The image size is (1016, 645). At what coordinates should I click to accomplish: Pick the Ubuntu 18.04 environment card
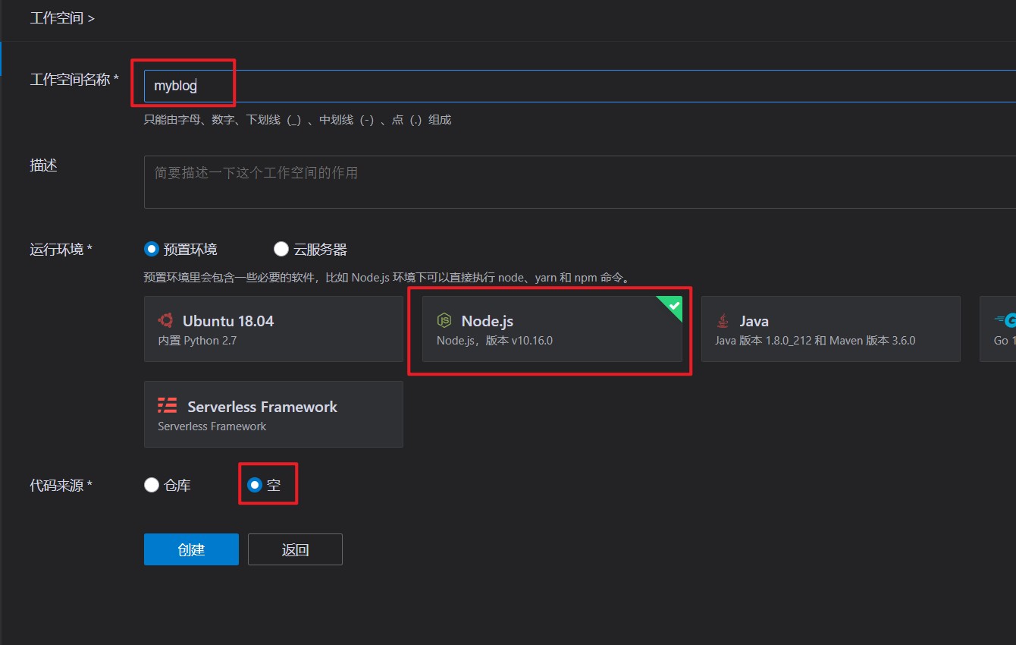pos(274,329)
